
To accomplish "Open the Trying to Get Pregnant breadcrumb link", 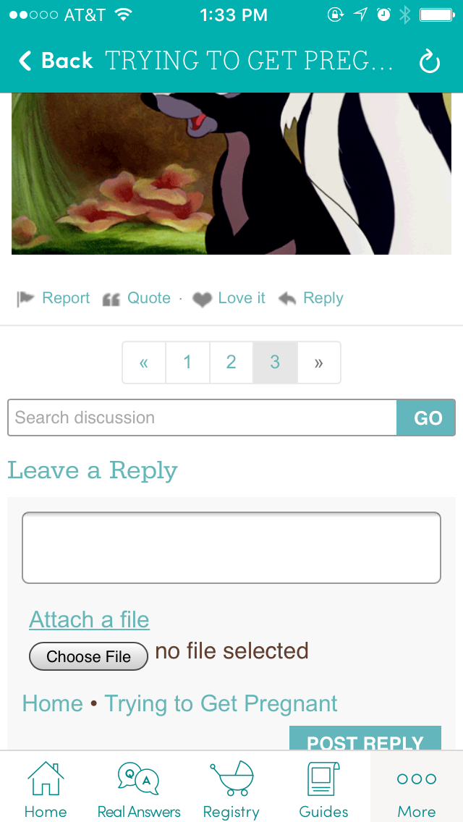I will click(221, 703).
